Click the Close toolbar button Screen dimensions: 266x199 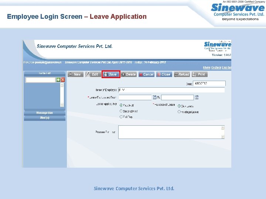[x=164, y=74]
